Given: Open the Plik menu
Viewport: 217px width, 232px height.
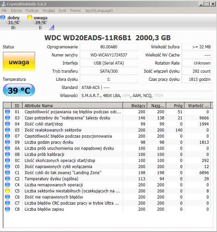Looking at the screenshot, I should 4,10.
